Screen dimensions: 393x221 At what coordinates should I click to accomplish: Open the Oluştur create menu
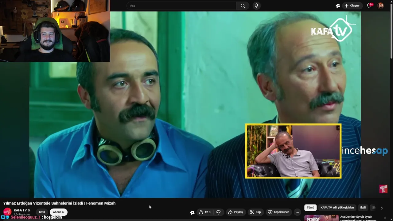point(352,6)
